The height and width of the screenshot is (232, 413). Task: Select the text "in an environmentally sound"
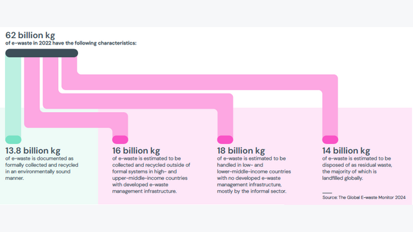coord(37,171)
